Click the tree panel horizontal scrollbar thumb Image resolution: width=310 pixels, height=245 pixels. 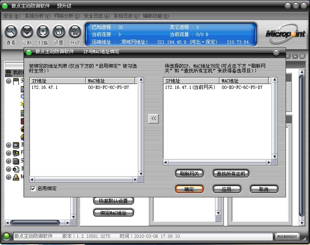35,223
